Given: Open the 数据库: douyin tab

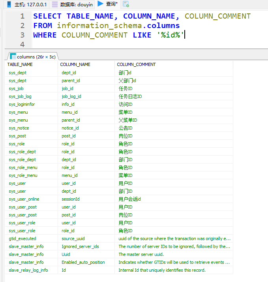Looking at the screenshot, I should (72, 4).
